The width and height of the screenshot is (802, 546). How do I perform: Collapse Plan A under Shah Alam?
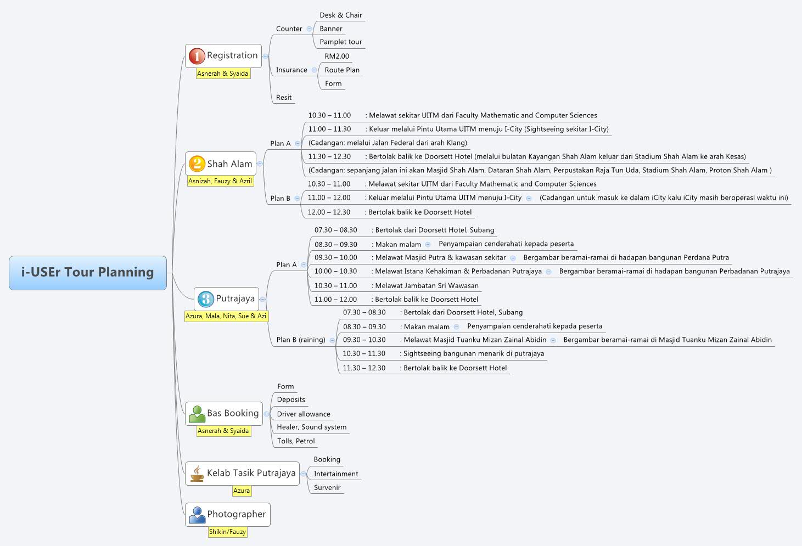pos(297,143)
